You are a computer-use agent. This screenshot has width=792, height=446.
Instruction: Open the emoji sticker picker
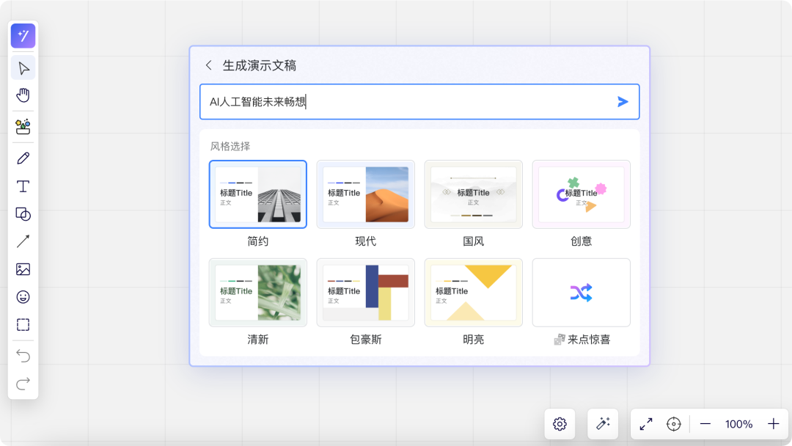pos(23,297)
